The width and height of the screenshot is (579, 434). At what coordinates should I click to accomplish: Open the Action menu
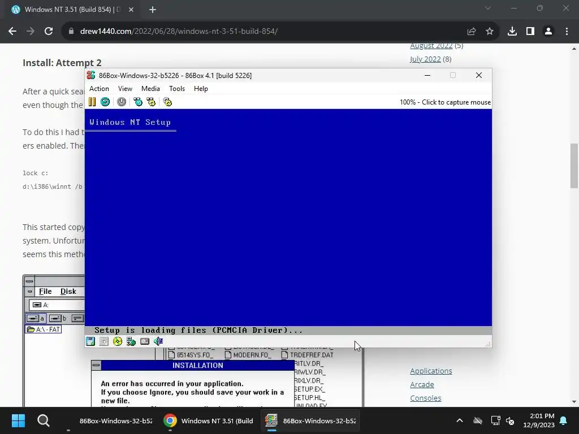click(99, 89)
